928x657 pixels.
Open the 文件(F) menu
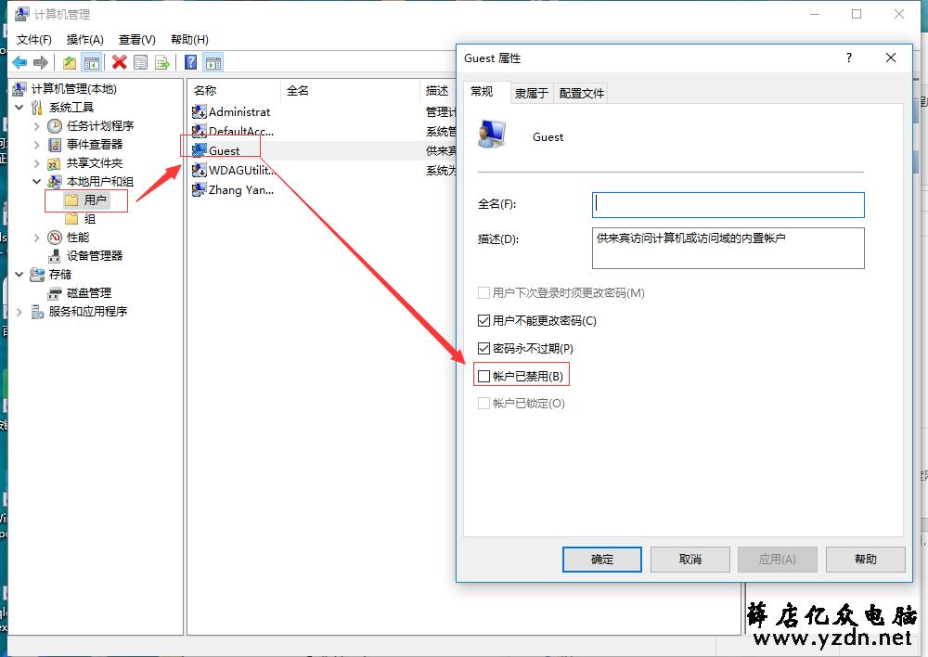(33, 40)
